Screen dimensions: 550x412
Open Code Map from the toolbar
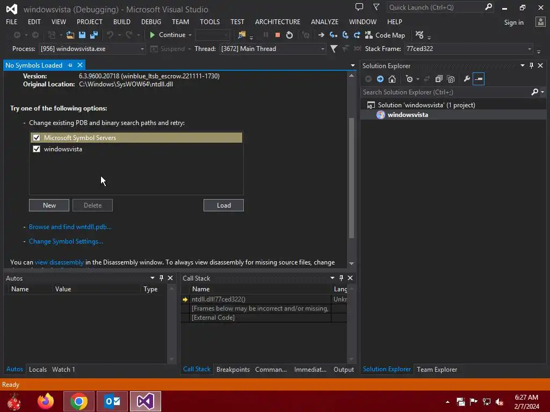click(x=385, y=35)
